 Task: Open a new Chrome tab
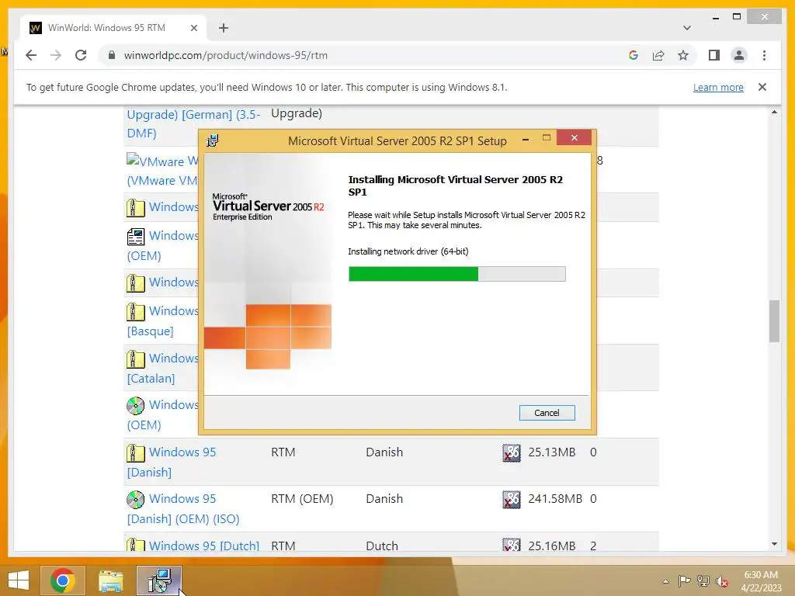(x=224, y=28)
